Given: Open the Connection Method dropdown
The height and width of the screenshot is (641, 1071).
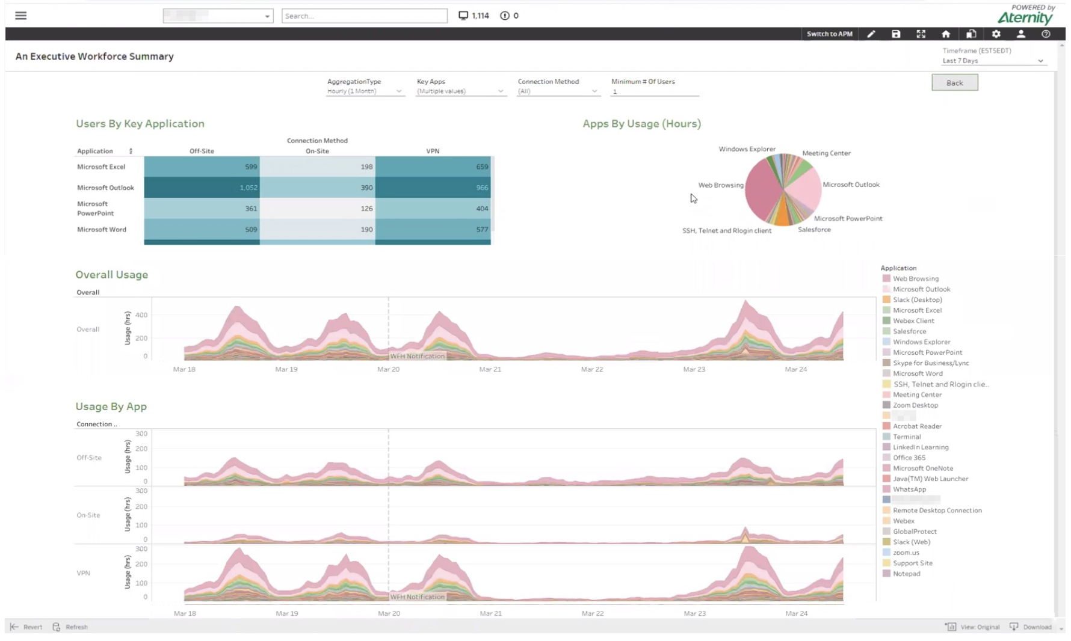Looking at the screenshot, I should click(x=558, y=91).
